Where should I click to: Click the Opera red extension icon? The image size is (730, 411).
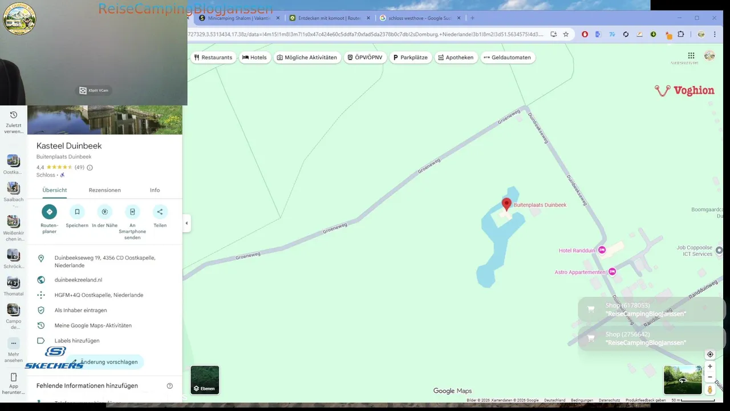[585, 34]
